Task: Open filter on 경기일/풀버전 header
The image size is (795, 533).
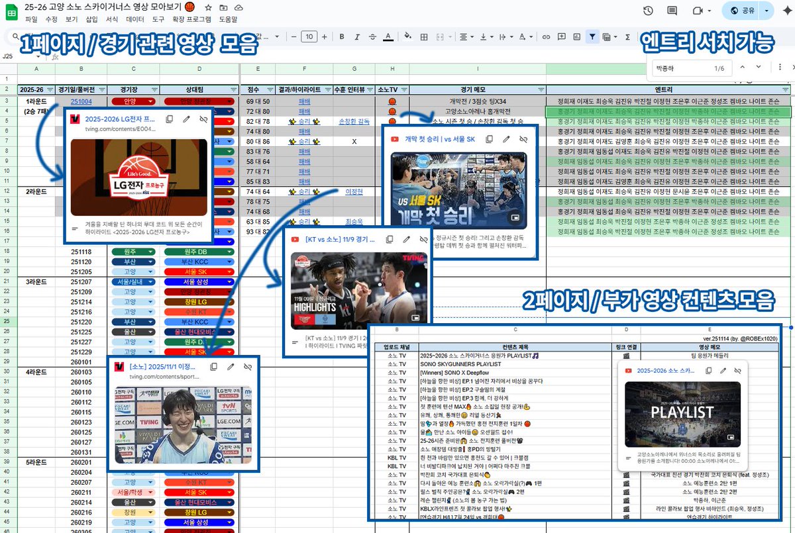Action: coord(101,89)
